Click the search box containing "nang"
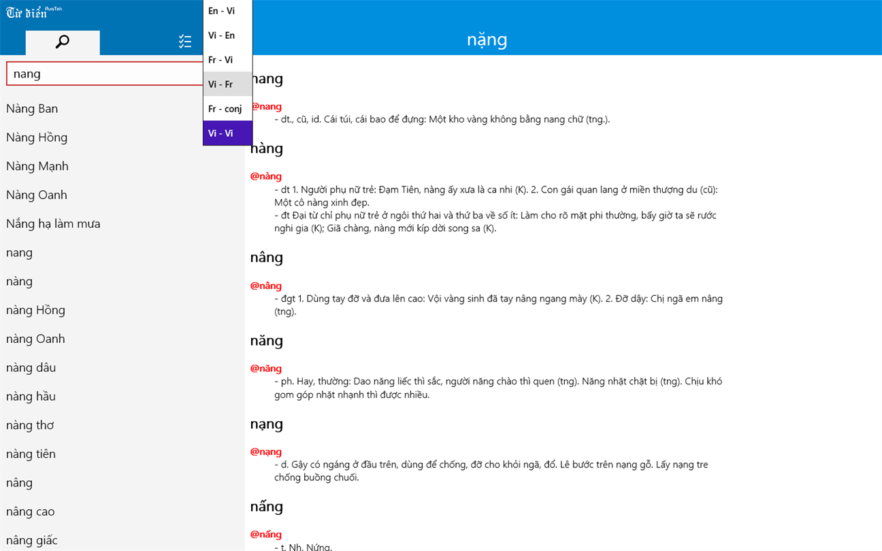 (x=105, y=73)
